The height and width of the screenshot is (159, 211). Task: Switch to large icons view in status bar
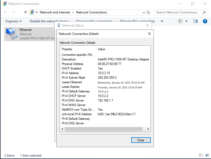(207, 155)
